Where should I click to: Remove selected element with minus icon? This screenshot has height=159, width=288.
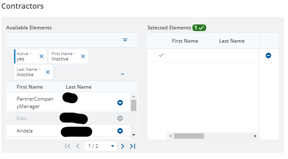pyautogui.click(x=268, y=55)
